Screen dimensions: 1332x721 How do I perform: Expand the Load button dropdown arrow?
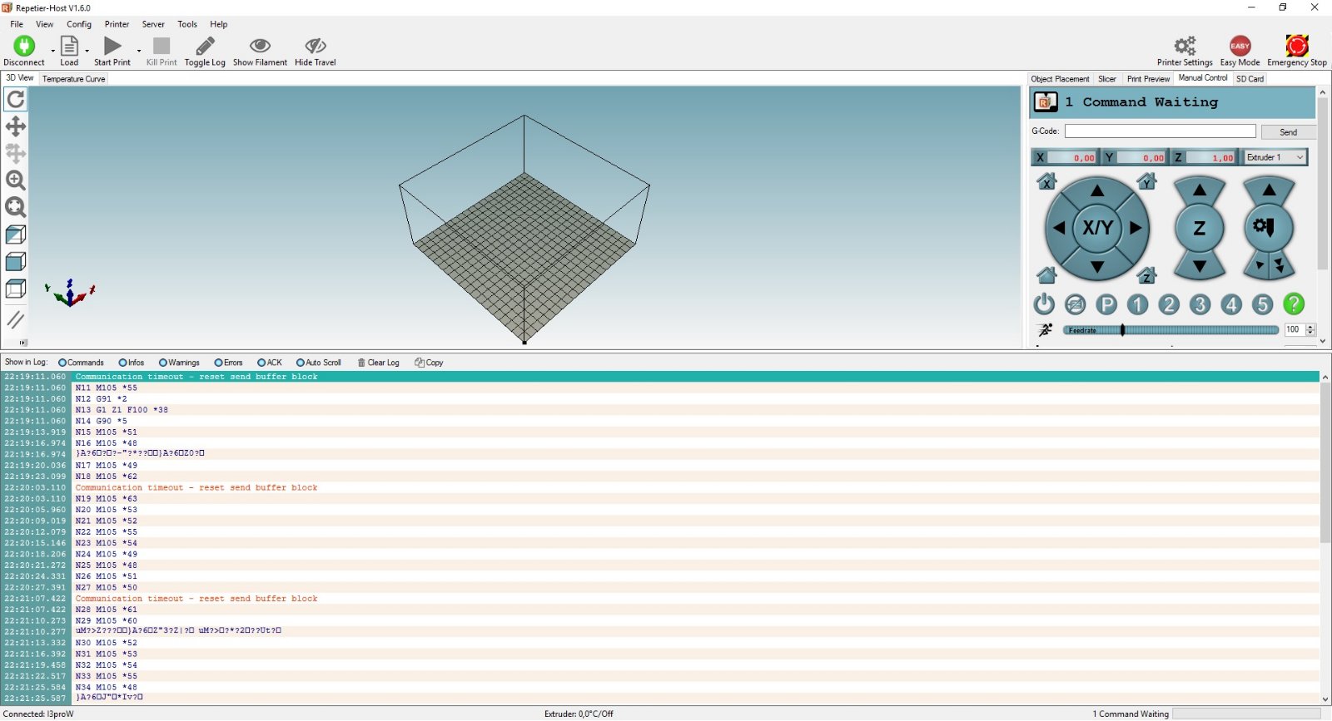(87, 51)
